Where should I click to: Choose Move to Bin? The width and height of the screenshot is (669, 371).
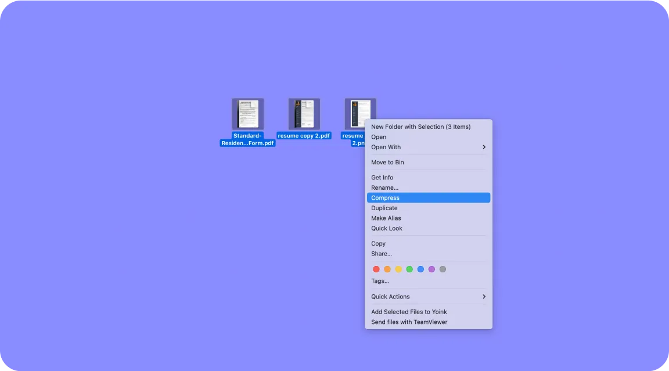429,163
